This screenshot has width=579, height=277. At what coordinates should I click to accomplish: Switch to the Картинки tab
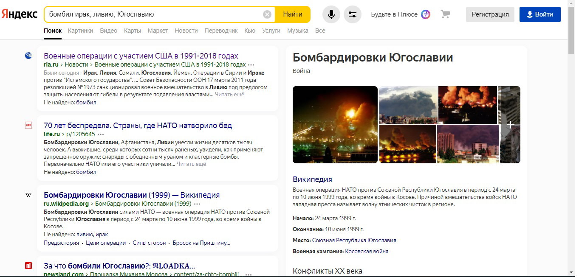tap(80, 31)
